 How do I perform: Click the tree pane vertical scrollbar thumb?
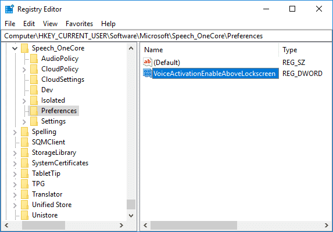(131, 205)
